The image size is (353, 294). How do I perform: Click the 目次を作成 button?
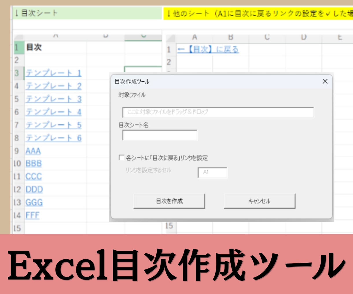click(169, 201)
